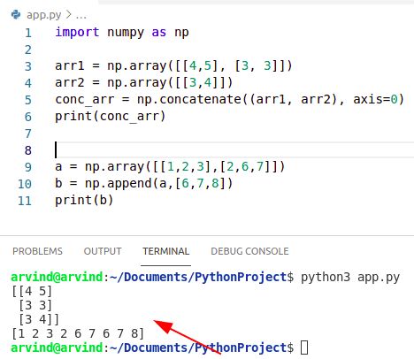Select app.py in the breadcrumb
This screenshot has width=414, height=359.
tap(43, 15)
